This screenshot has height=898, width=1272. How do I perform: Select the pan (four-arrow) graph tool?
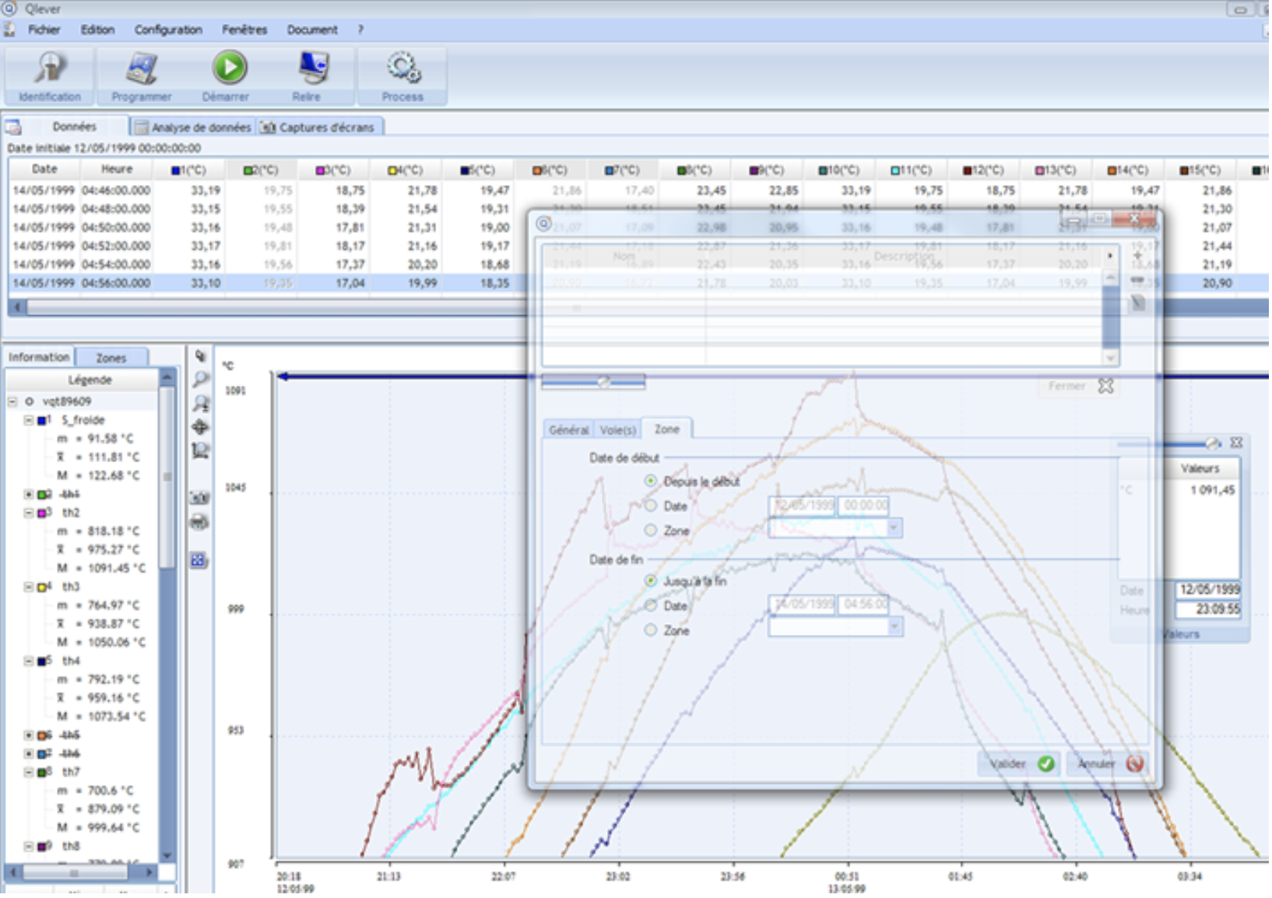[x=200, y=426]
